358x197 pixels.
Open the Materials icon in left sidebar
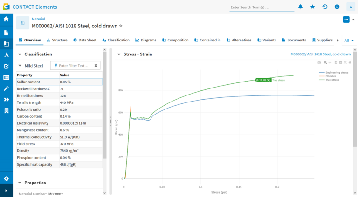click(6, 44)
